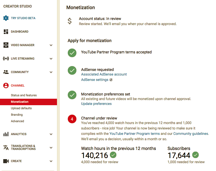Screen dimensions: 216x171
Task: Open the Associated AdSense account link
Action: 104,74
